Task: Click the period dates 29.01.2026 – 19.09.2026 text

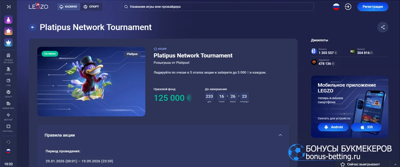Action: pyautogui.click(x=79, y=161)
